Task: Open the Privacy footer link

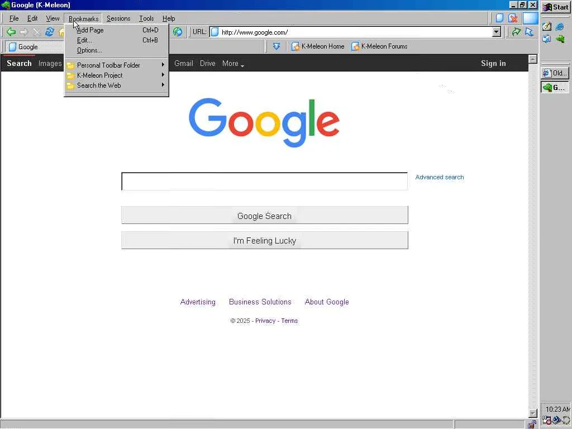Action: pyautogui.click(x=265, y=321)
